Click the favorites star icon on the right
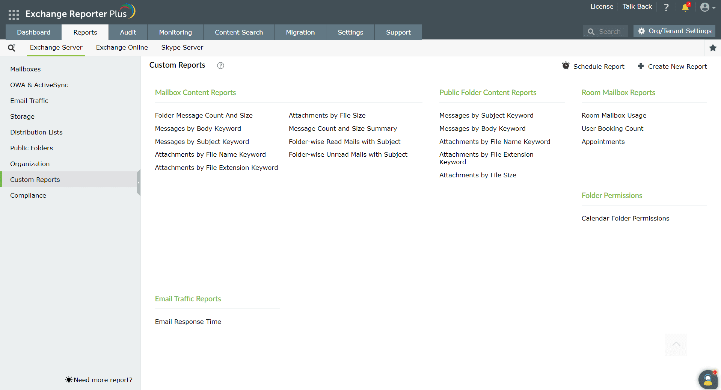 tap(713, 48)
